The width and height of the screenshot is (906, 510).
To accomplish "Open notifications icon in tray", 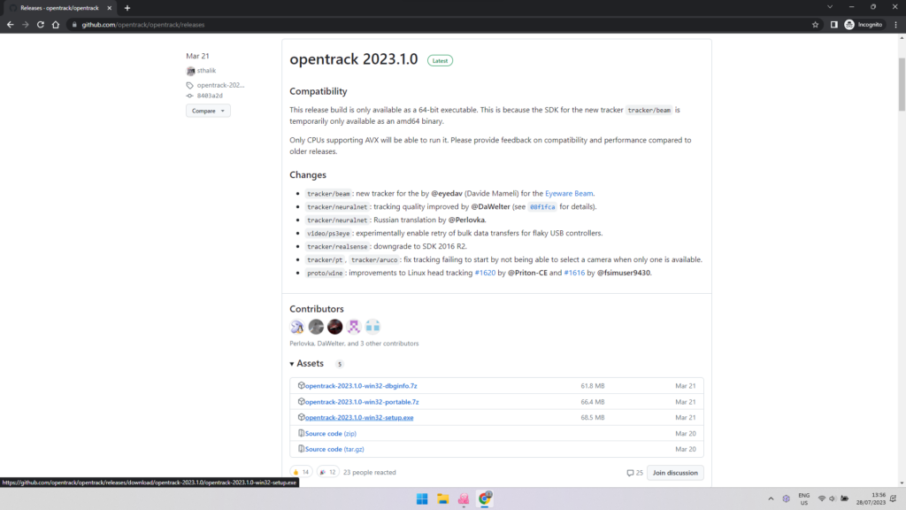I will click(x=894, y=499).
